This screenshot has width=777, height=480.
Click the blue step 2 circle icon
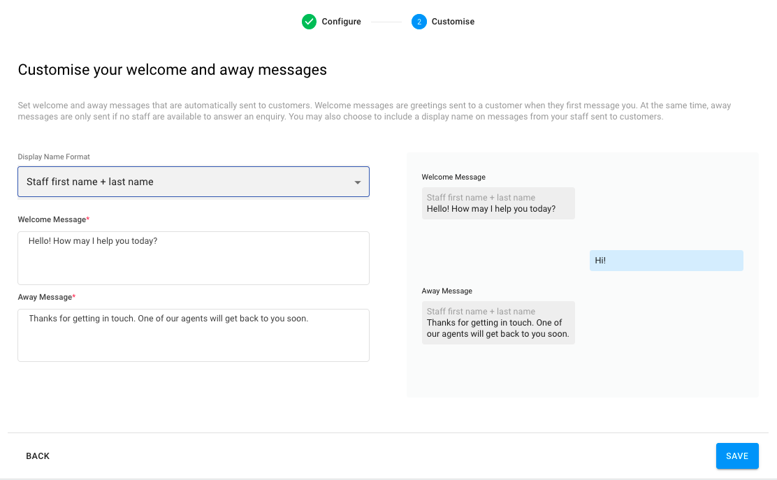pyautogui.click(x=419, y=22)
